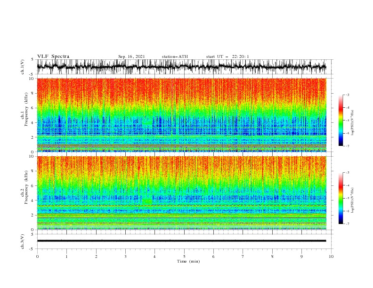The height and width of the screenshot is (288, 373).
Task: Click the "VLF Spectra" plot title
Action: 53,56
